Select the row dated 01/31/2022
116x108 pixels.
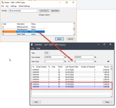coord(71,70)
